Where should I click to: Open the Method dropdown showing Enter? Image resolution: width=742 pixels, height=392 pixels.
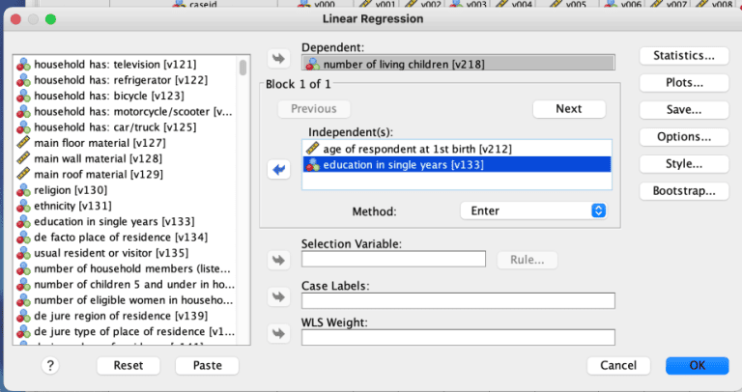(533, 210)
